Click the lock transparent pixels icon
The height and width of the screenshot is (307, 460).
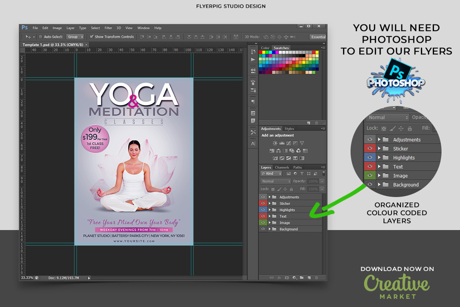pyautogui.click(x=273, y=189)
